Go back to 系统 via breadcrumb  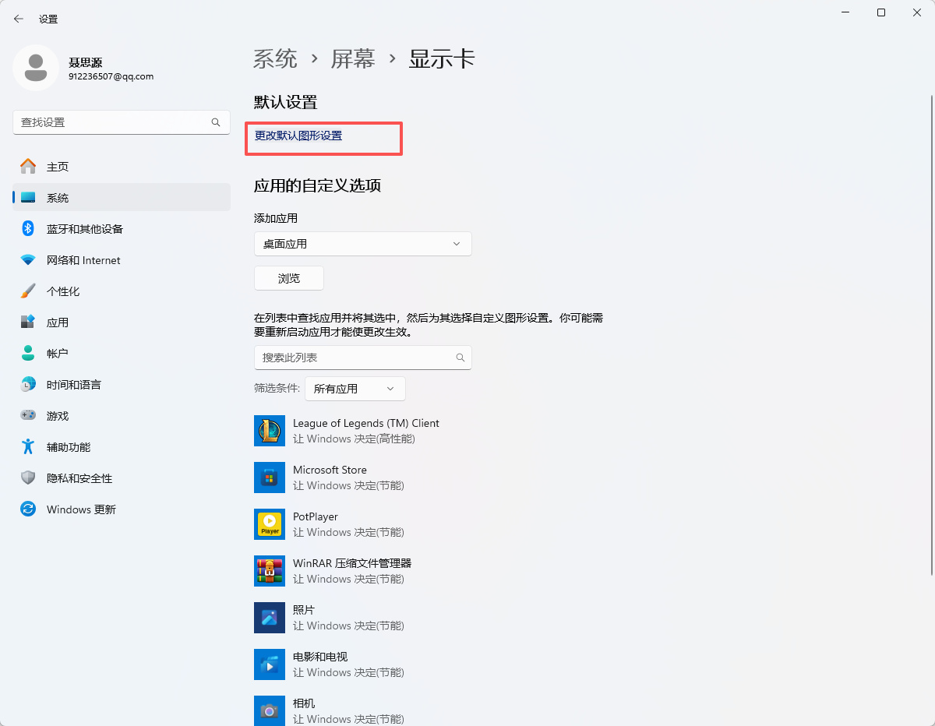(276, 58)
